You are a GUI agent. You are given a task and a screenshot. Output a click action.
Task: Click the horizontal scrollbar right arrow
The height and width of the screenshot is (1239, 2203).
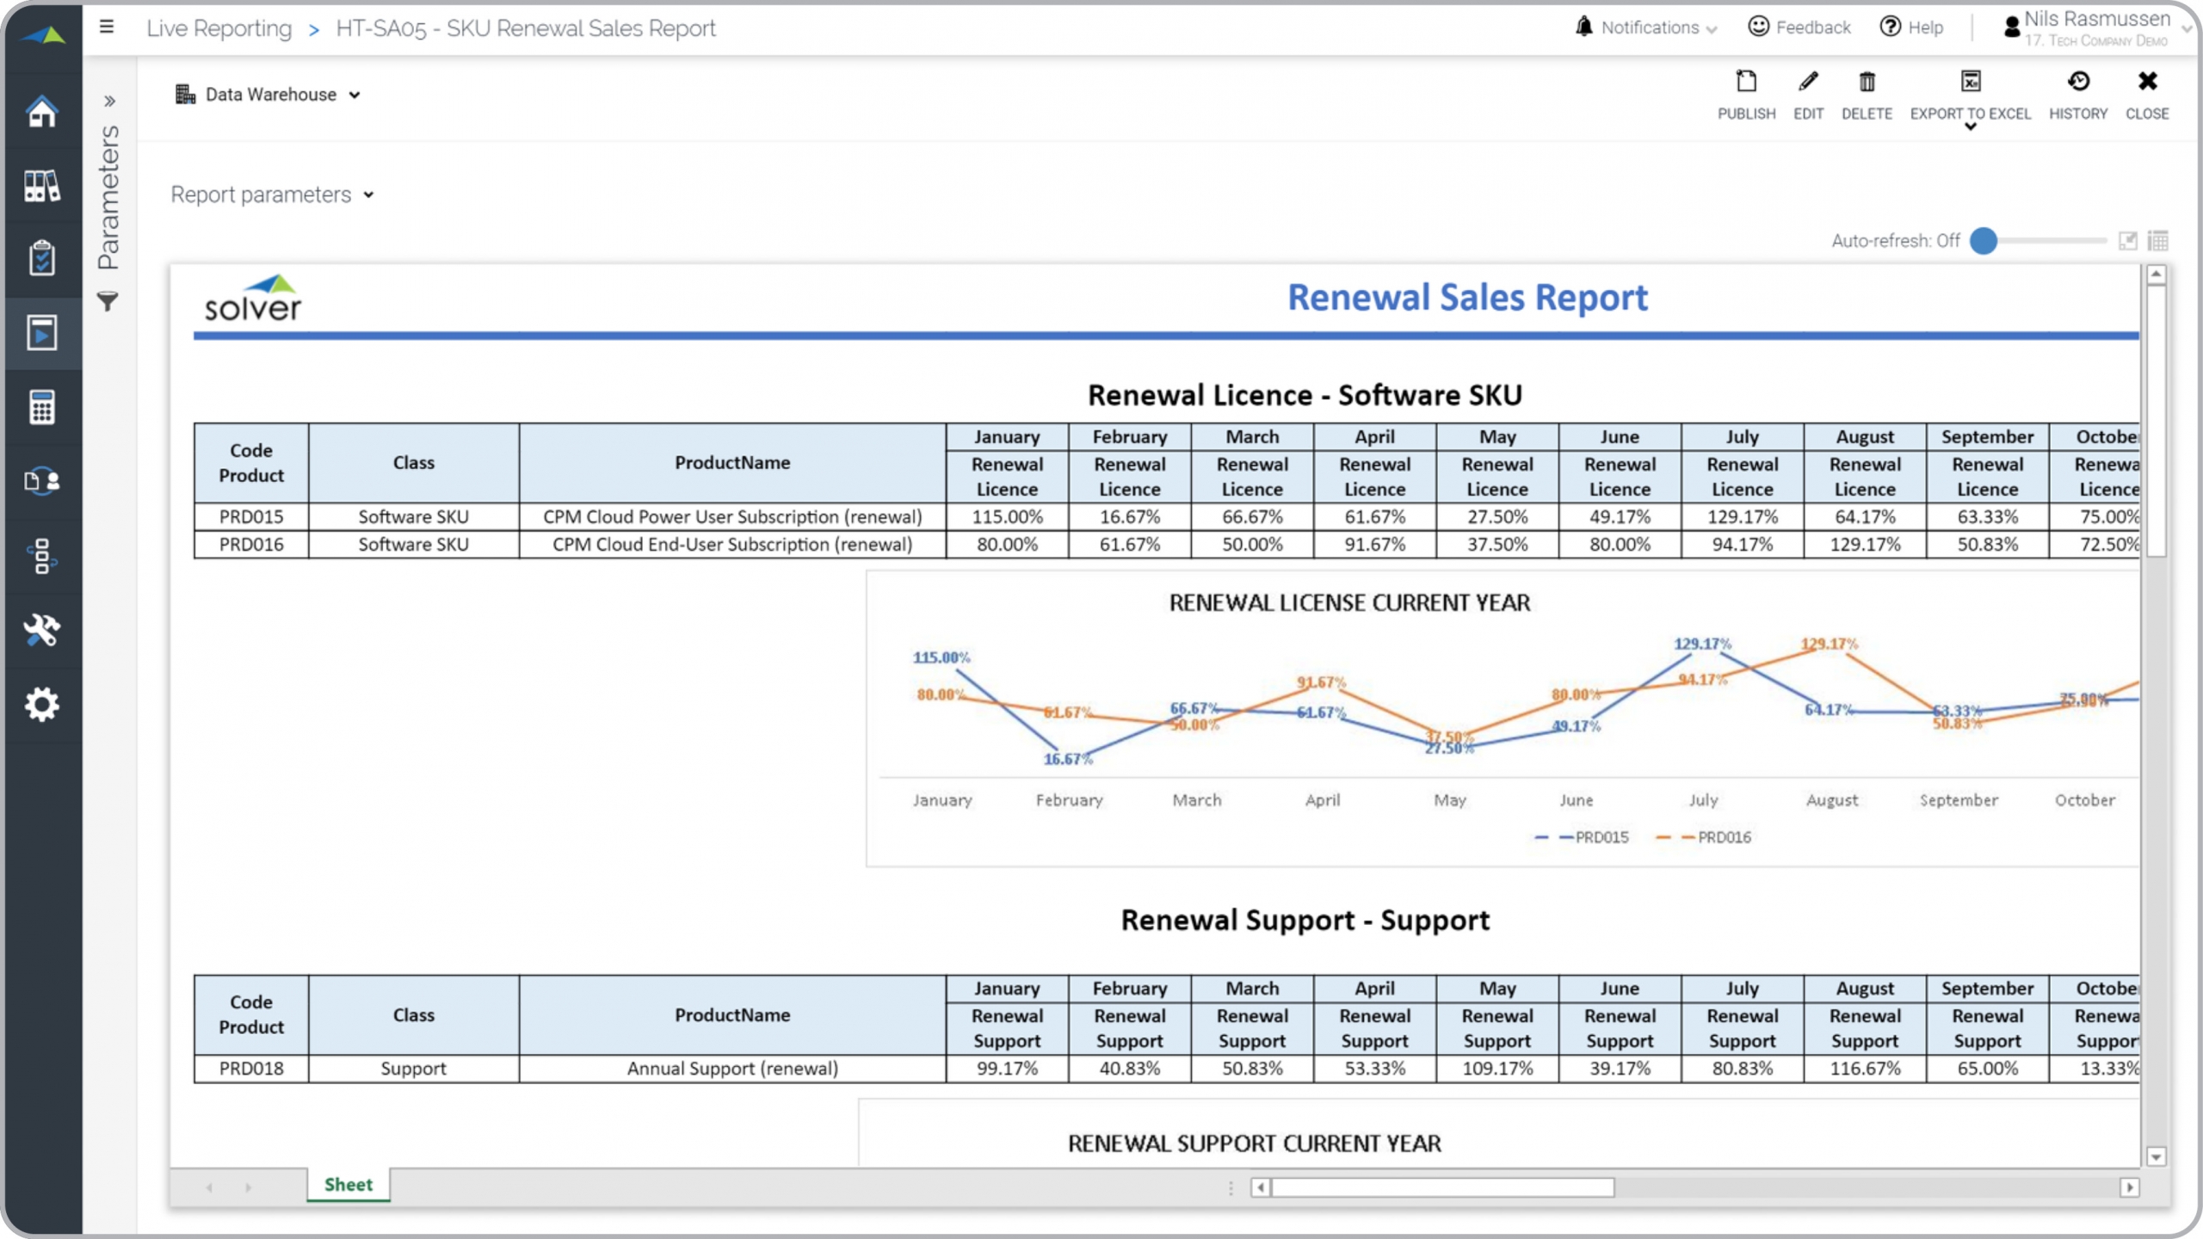click(2130, 1187)
